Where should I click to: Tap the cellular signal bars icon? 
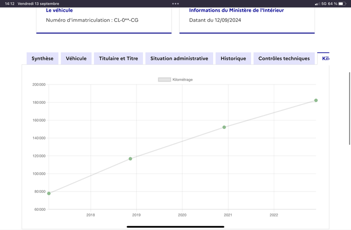[x=317, y=4]
